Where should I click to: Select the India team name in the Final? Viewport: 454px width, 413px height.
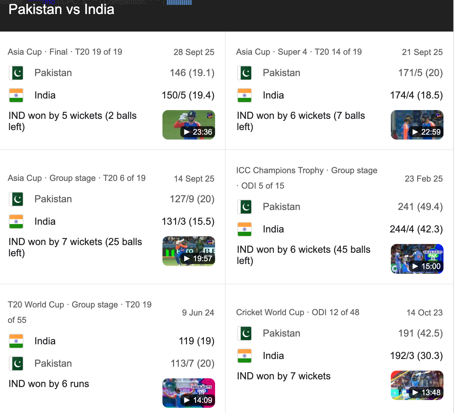(x=45, y=95)
